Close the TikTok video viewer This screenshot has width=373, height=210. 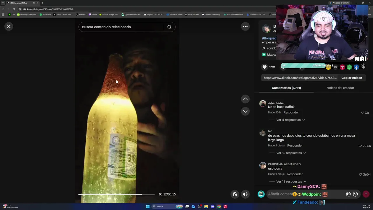(9, 27)
